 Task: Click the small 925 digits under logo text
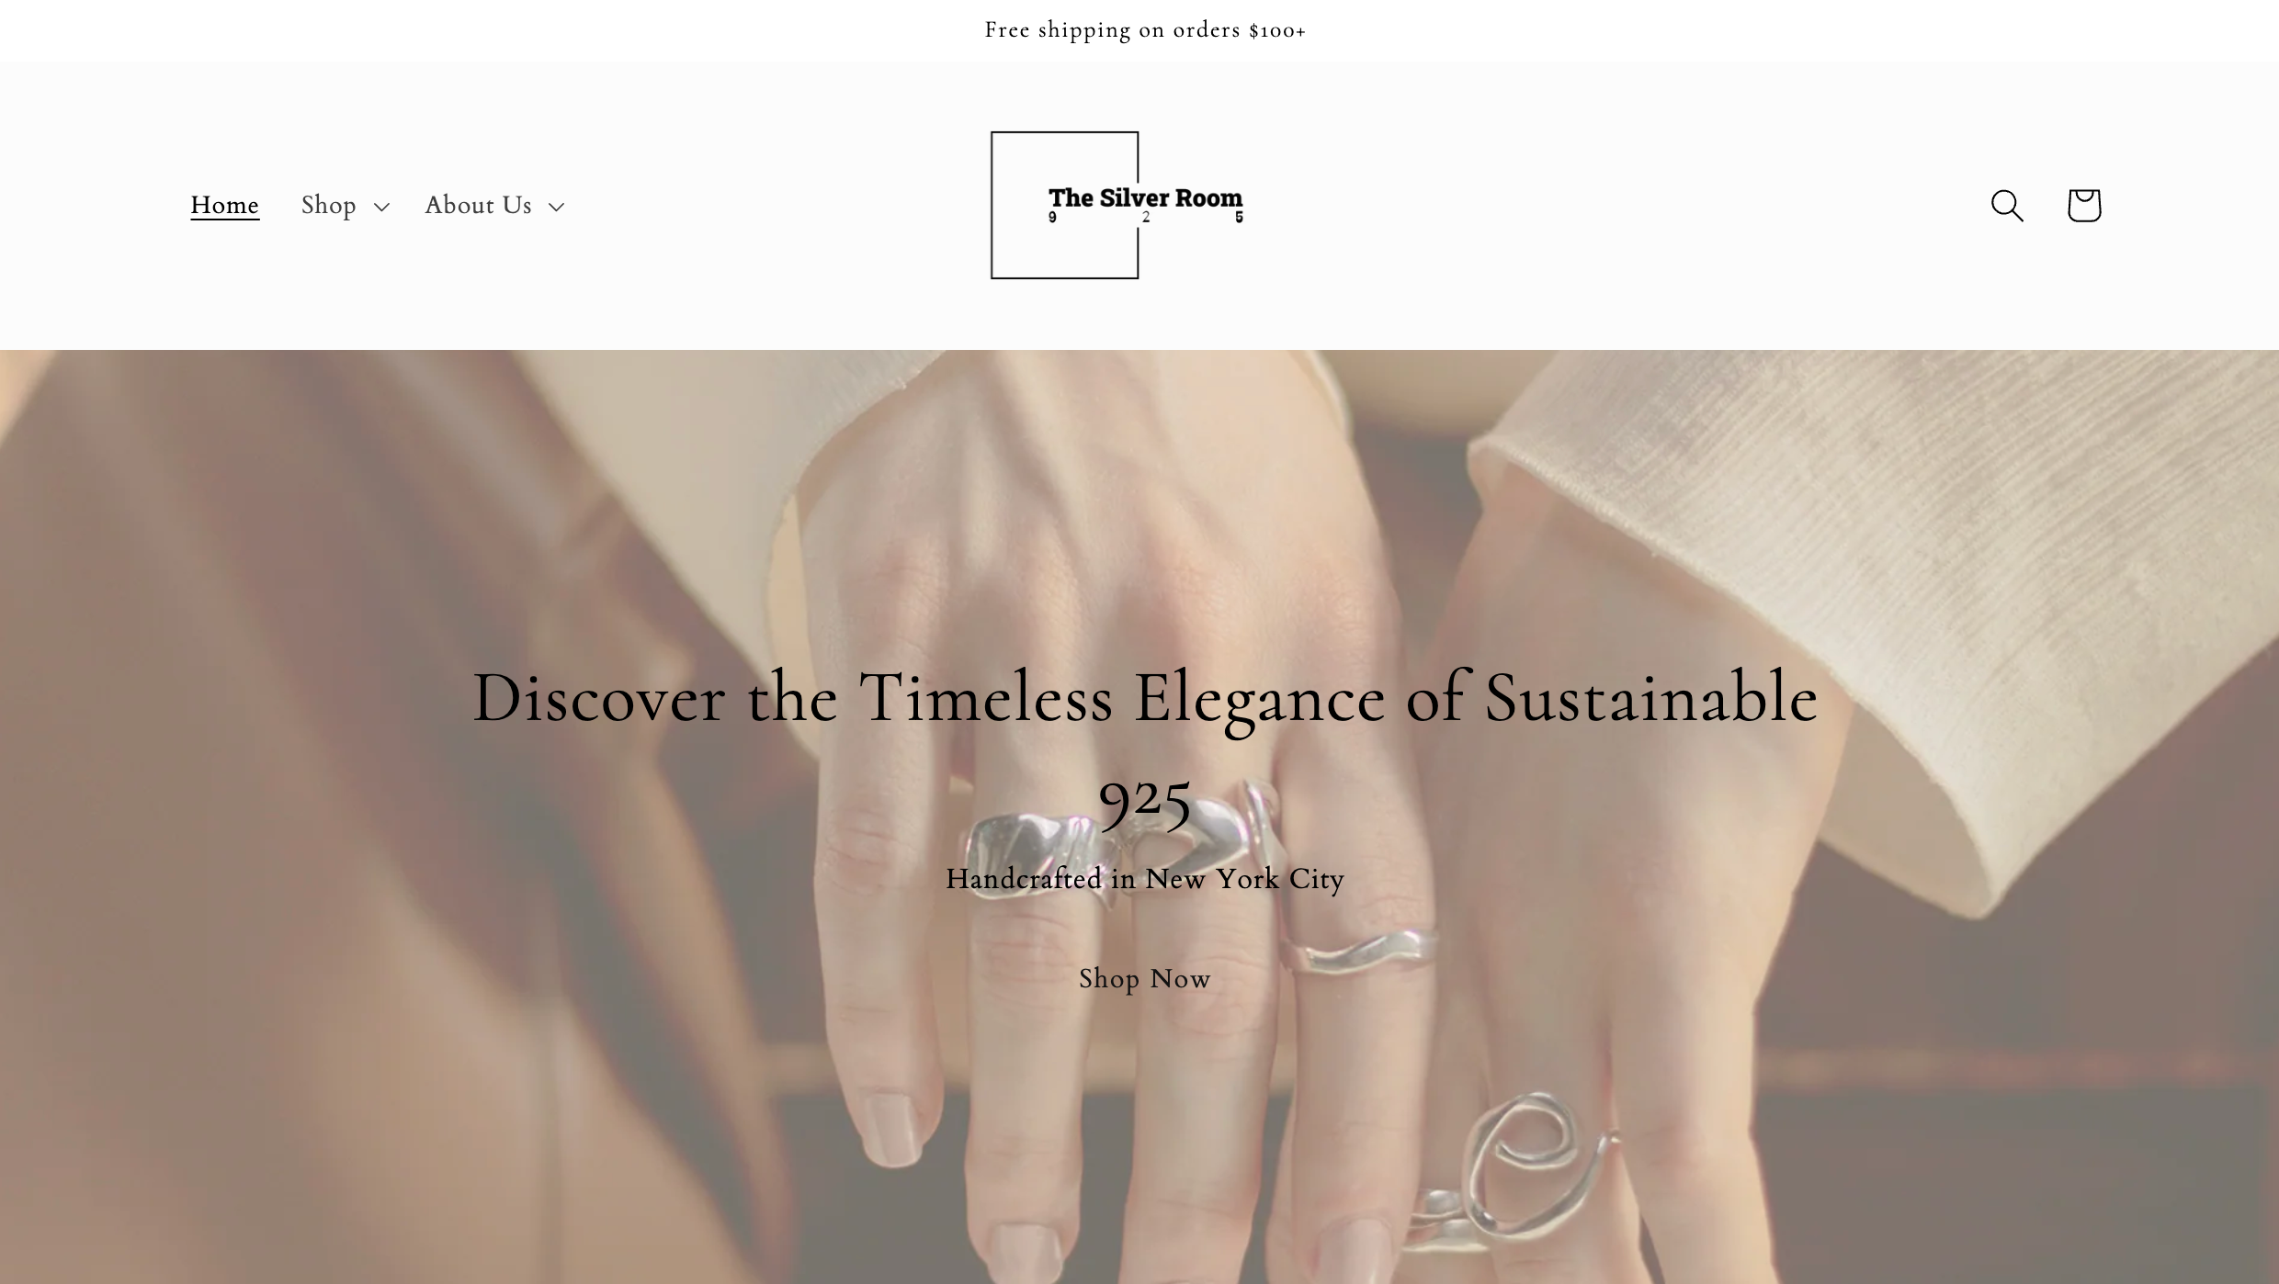1146,218
